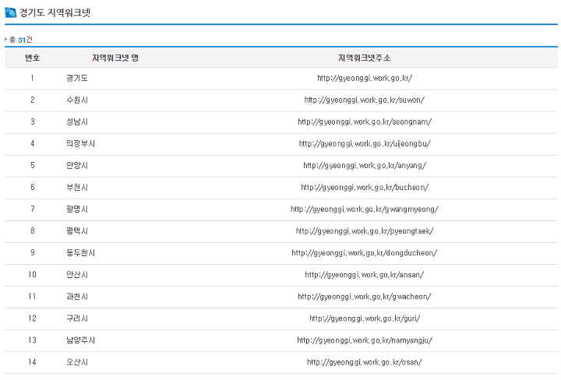
Task: Open the uijeongbu address link
Action: point(365,143)
